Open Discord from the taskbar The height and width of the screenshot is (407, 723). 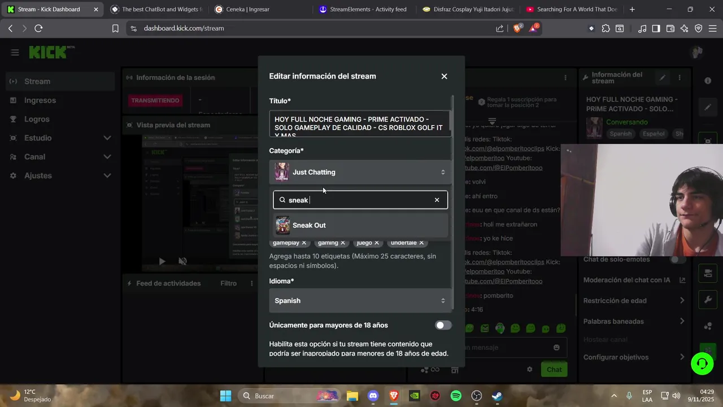pos(373,396)
